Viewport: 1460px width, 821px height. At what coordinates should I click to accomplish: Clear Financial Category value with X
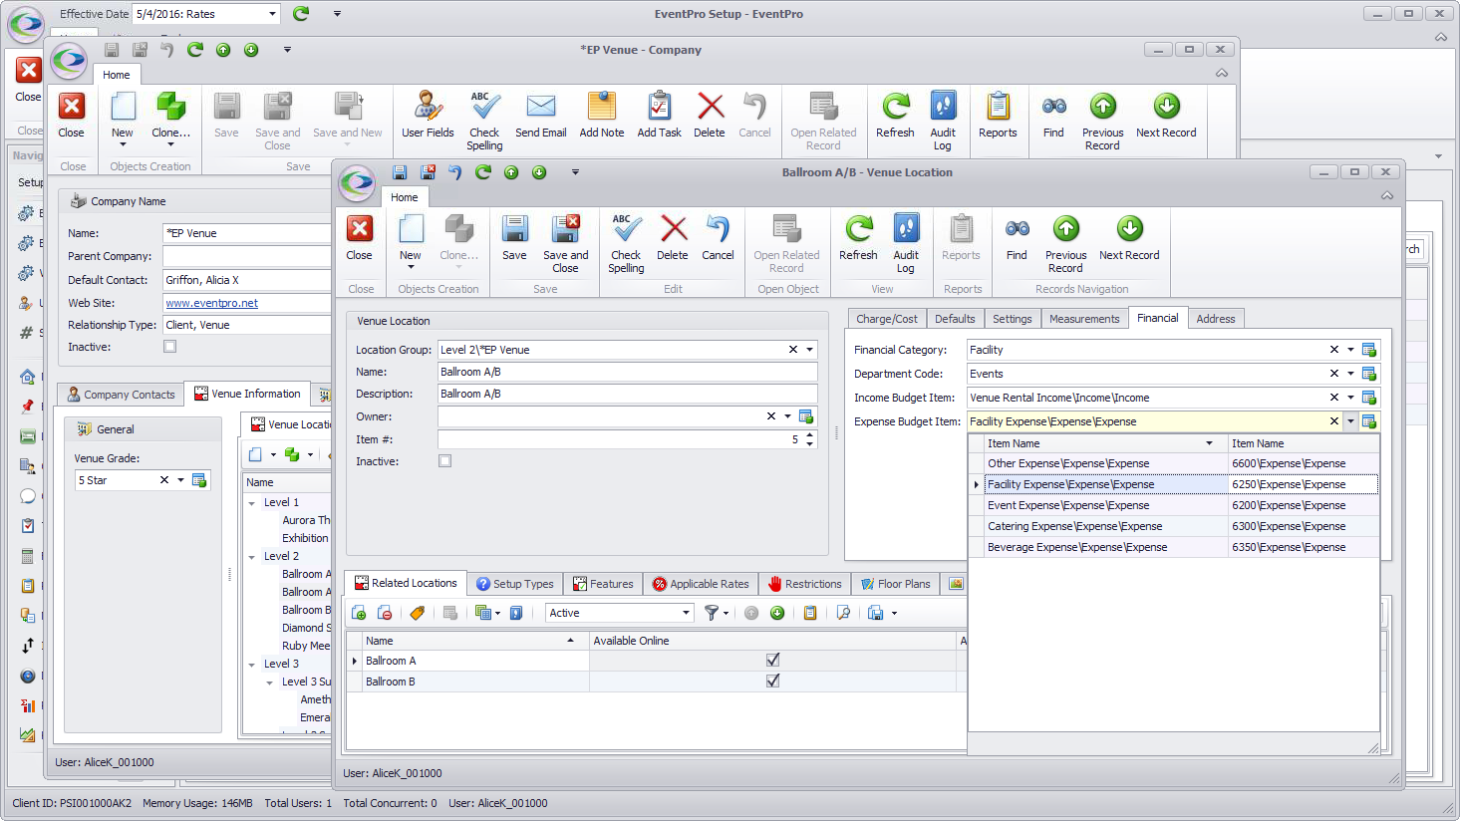(1333, 350)
